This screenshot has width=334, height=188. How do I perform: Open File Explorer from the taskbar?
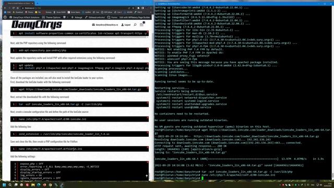[33, 185]
